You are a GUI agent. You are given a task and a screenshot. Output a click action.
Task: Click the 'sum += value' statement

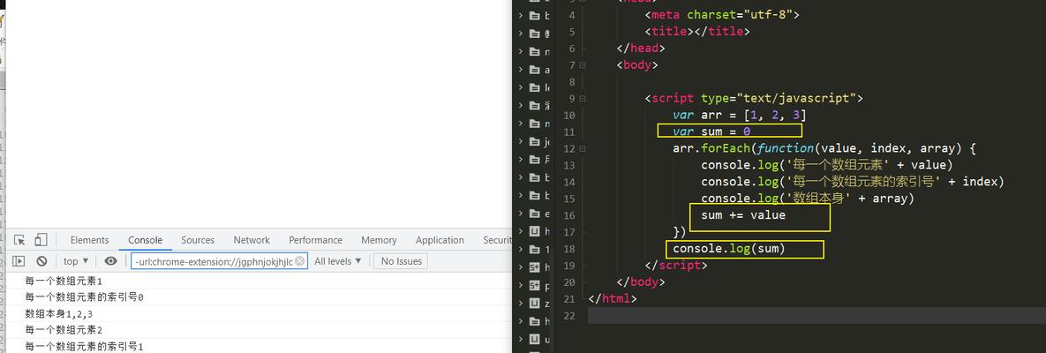coord(743,214)
